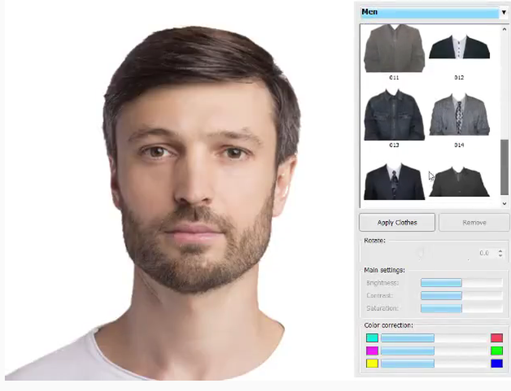Screen dimensions: 511x391
Task: Click the cyan color correction swatch
Action: pyautogui.click(x=371, y=338)
